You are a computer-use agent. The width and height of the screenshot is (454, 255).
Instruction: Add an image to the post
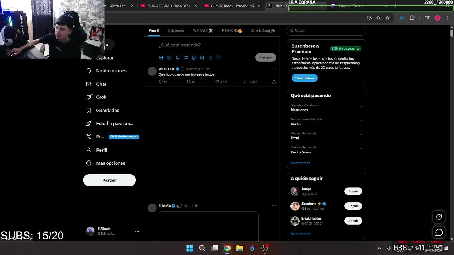tap(161, 57)
